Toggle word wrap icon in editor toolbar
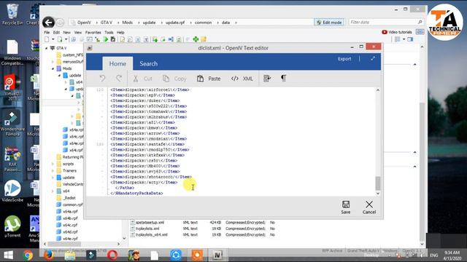This screenshot has width=467, height=262. point(267,79)
